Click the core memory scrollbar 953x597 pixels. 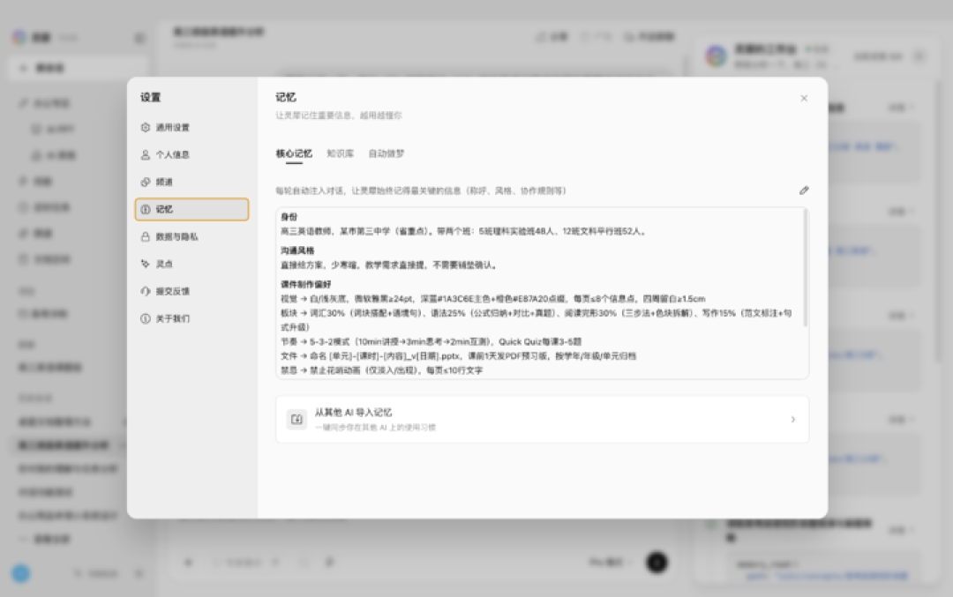tap(806, 267)
